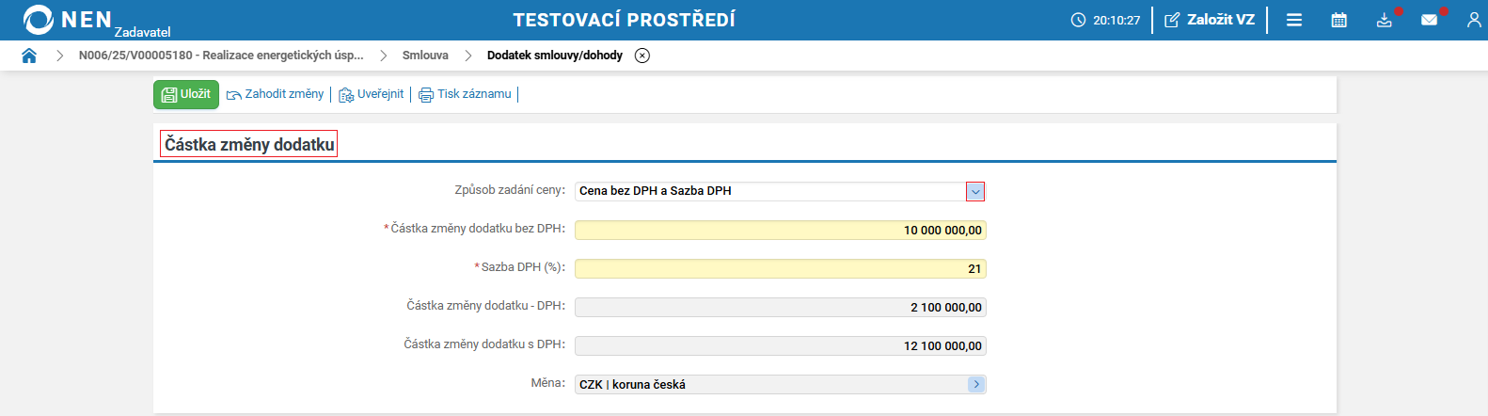Screen dimensions: 1488x416
Task: Click the Částka změny dodatku s DPH field
Action: pyautogui.click(x=781, y=345)
